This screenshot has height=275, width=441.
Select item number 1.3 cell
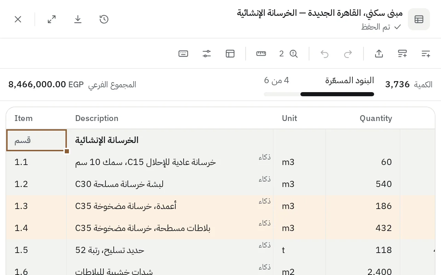[x=37, y=206]
